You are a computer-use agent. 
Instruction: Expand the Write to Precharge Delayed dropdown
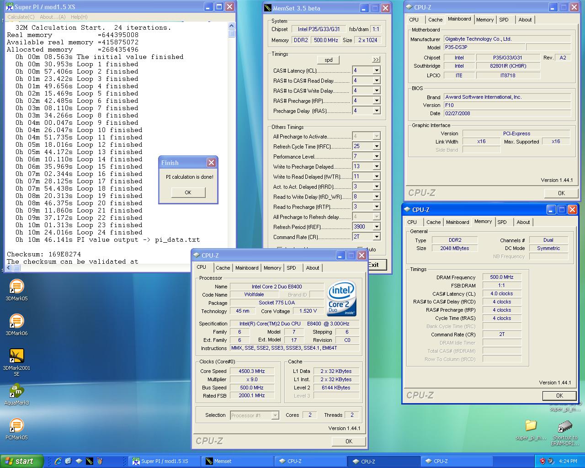[377, 166]
